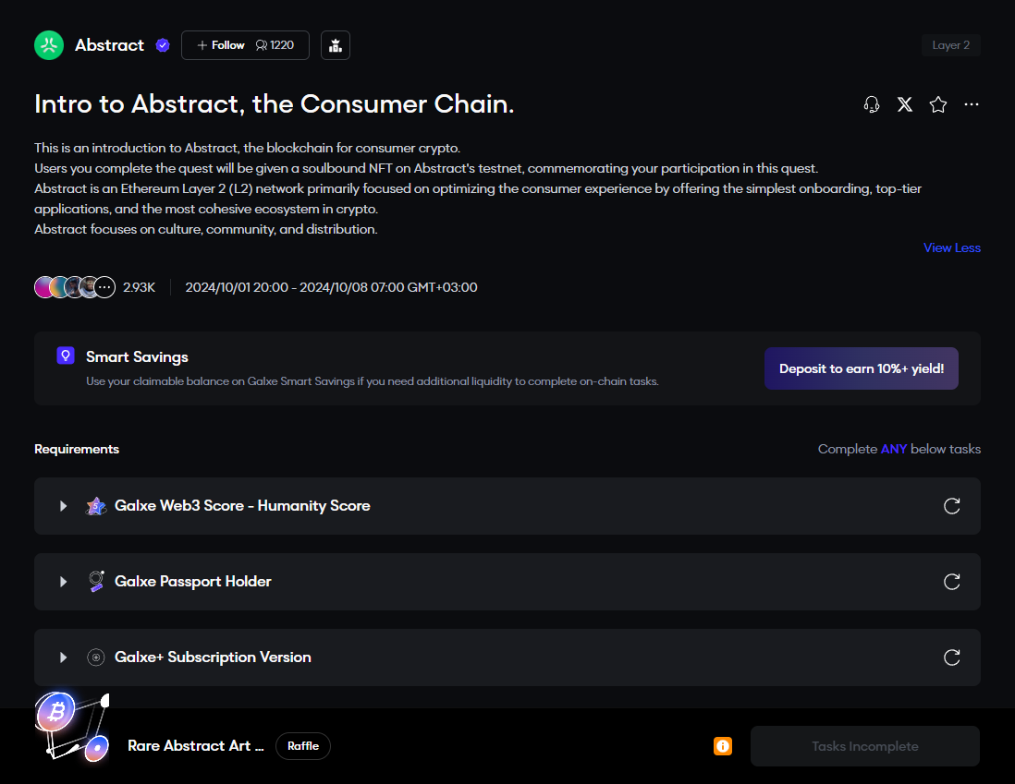Expand the Galxe Web3 Score - Humanity Score task
1015x784 pixels.
[64, 506]
